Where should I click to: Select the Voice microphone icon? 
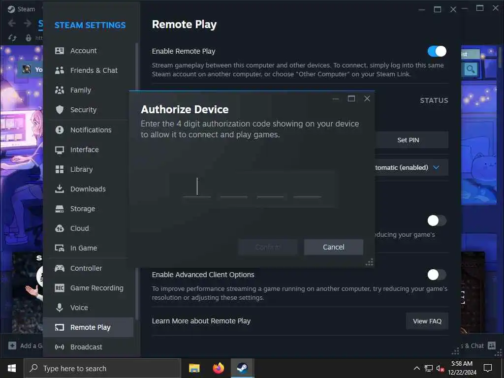pos(60,308)
